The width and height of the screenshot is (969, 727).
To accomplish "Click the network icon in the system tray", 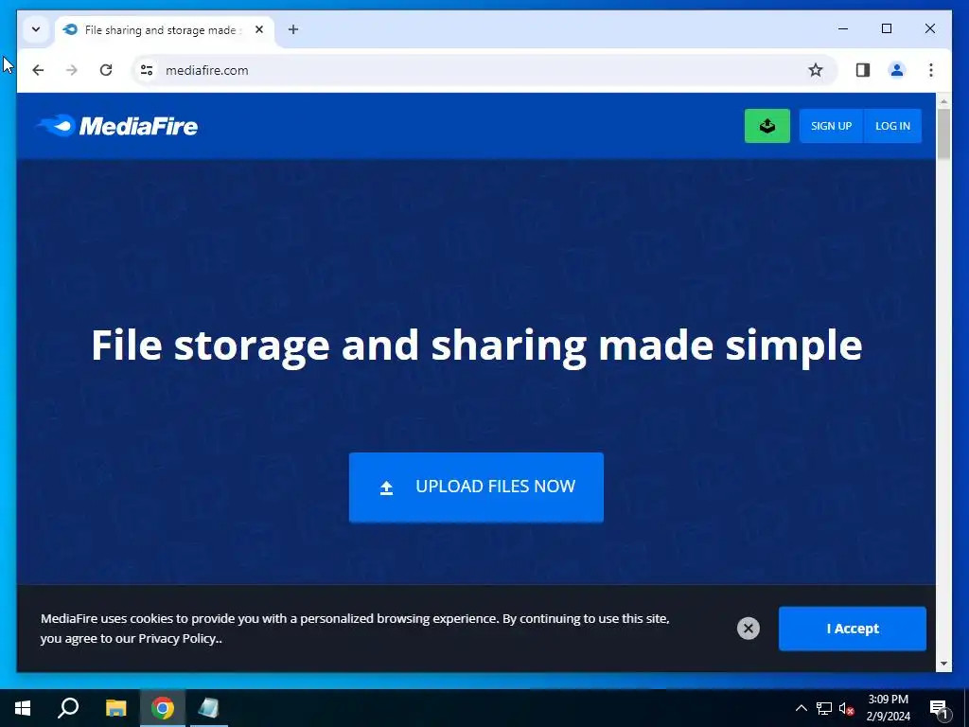I will point(824,708).
